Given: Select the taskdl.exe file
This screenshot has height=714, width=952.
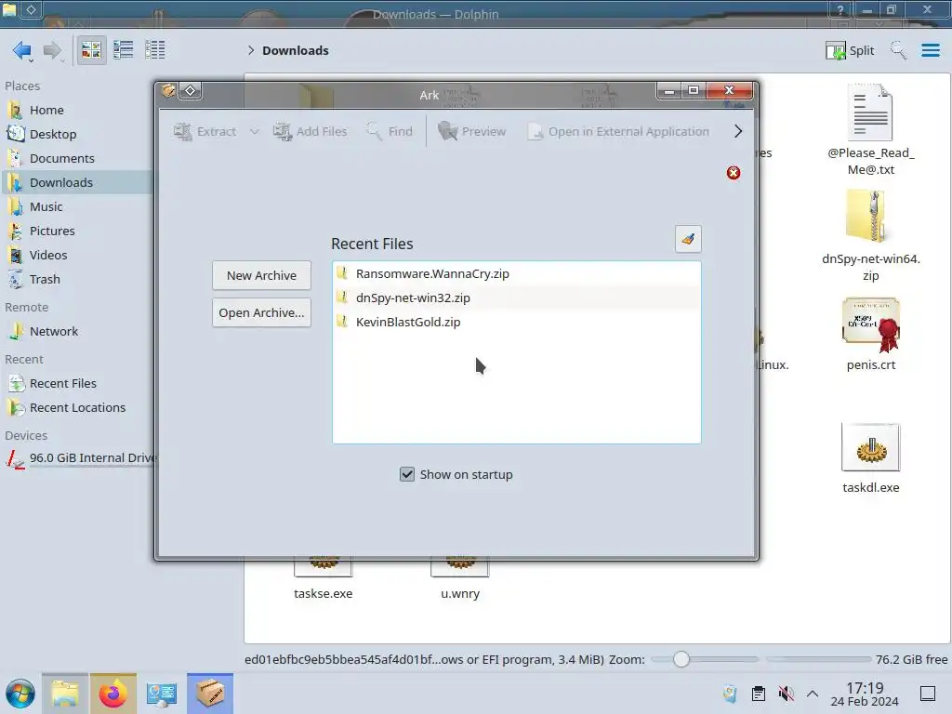Looking at the screenshot, I should [870, 459].
